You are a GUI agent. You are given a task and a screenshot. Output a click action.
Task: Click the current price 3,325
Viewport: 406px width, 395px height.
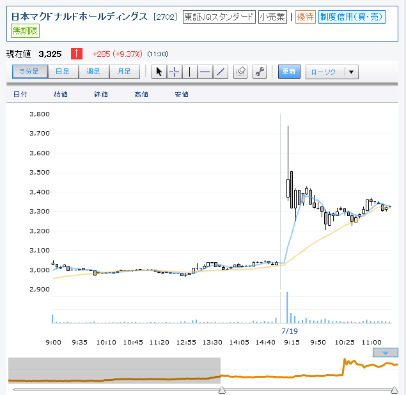50,54
